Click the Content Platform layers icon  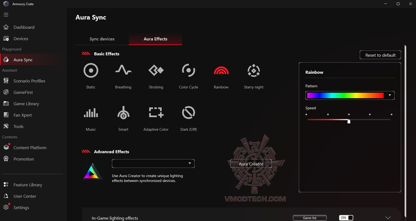(x=6, y=148)
